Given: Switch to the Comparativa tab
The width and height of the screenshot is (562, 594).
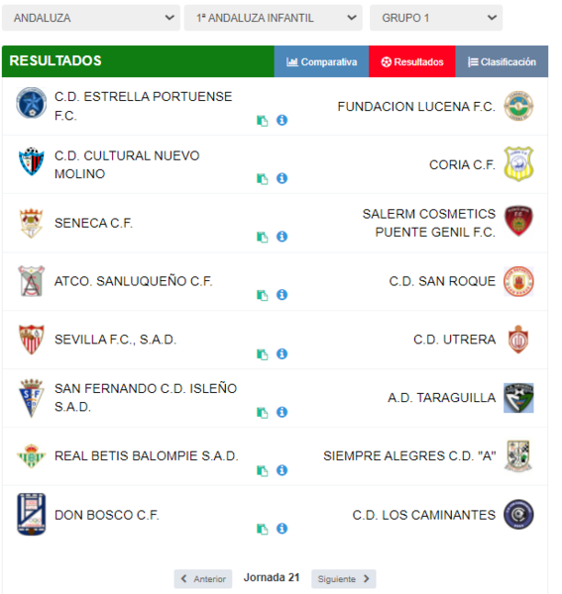Looking at the screenshot, I should tap(321, 61).
